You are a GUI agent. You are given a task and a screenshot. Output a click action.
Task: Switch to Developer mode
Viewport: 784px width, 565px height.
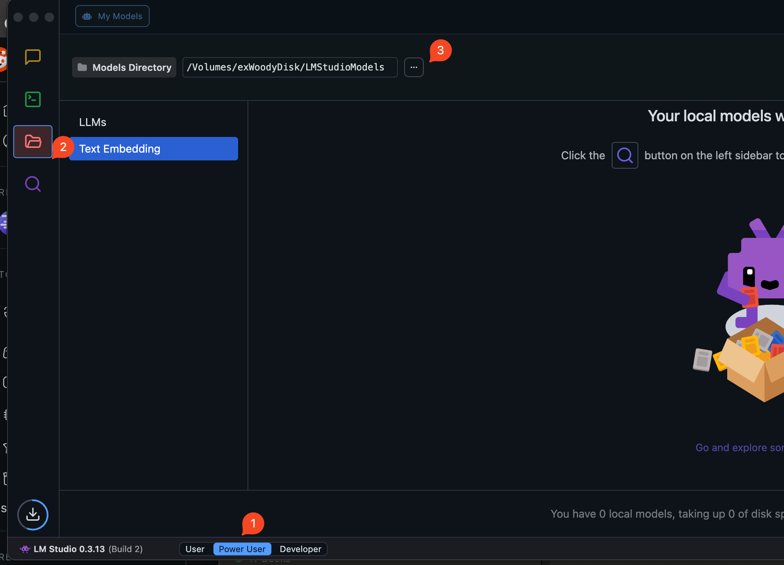coord(300,549)
